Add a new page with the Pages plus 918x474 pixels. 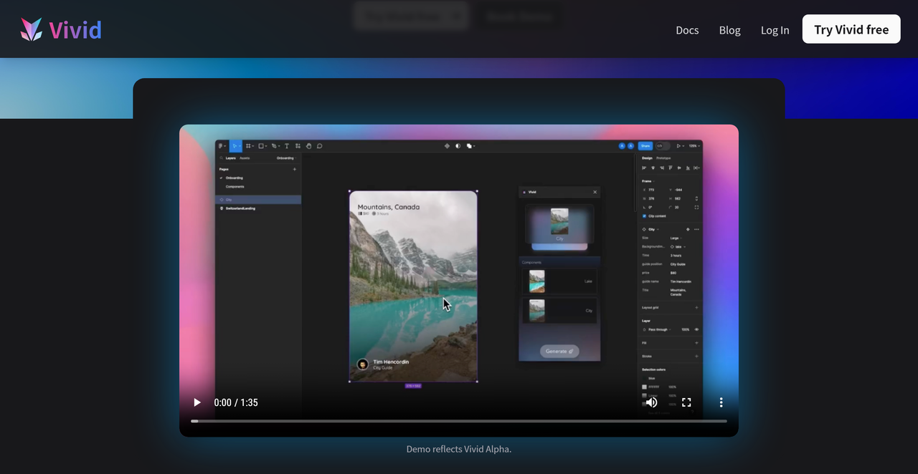[x=294, y=169]
